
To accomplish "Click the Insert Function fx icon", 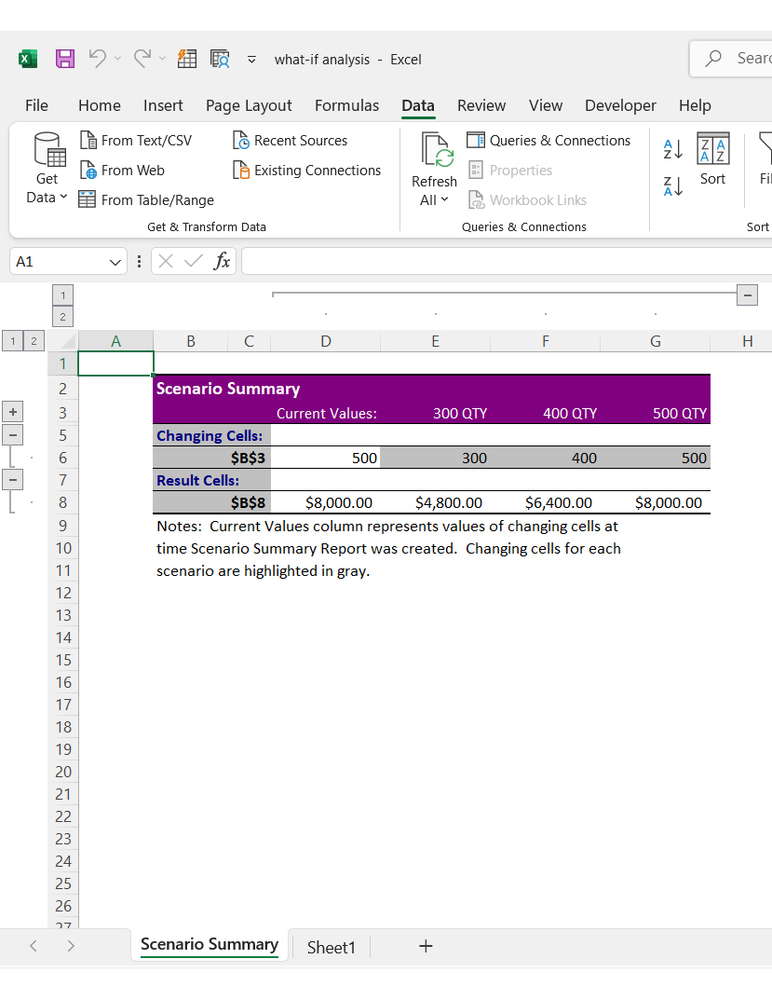I will [x=222, y=262].
